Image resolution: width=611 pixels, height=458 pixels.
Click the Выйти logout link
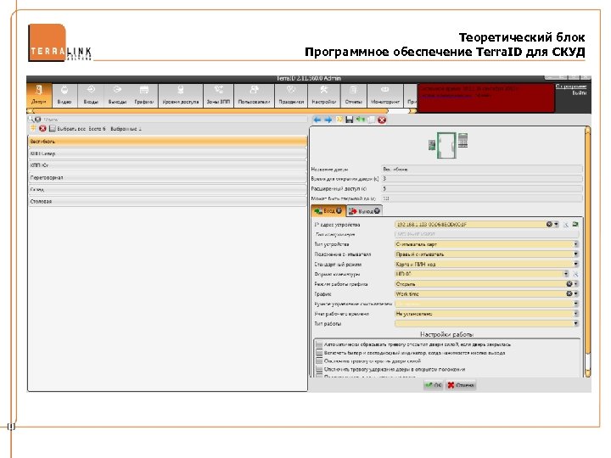pyautogui.click(x=579, y=92)
